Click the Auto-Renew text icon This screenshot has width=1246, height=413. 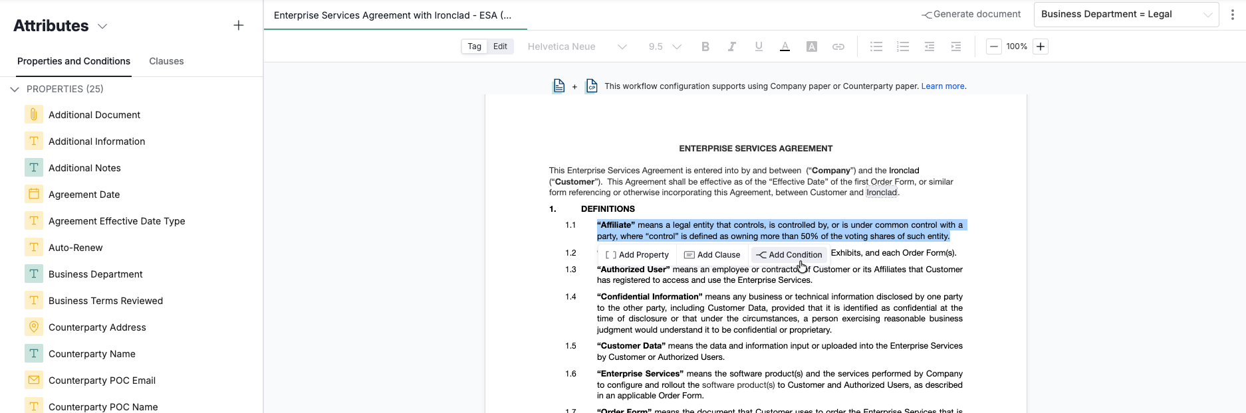click(x=34, y=247)
